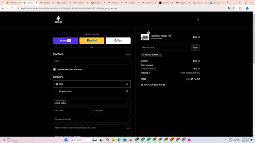Focus the First name field
This screenshot has height=143, width=255.
[x=72, y=110]
